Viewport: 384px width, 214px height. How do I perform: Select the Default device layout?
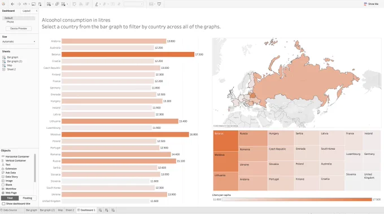point(19,18)
